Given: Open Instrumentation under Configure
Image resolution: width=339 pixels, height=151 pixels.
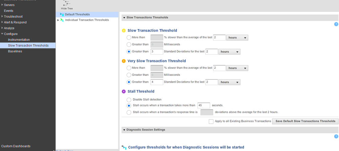Looking at the screenshot, I should point(19,40).
